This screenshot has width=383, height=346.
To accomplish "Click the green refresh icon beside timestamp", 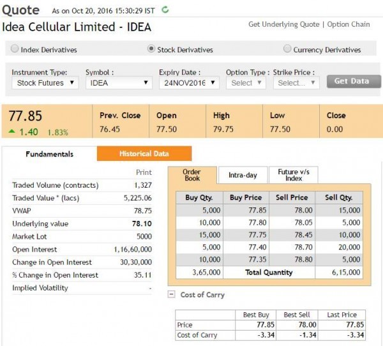I will 165,10.
